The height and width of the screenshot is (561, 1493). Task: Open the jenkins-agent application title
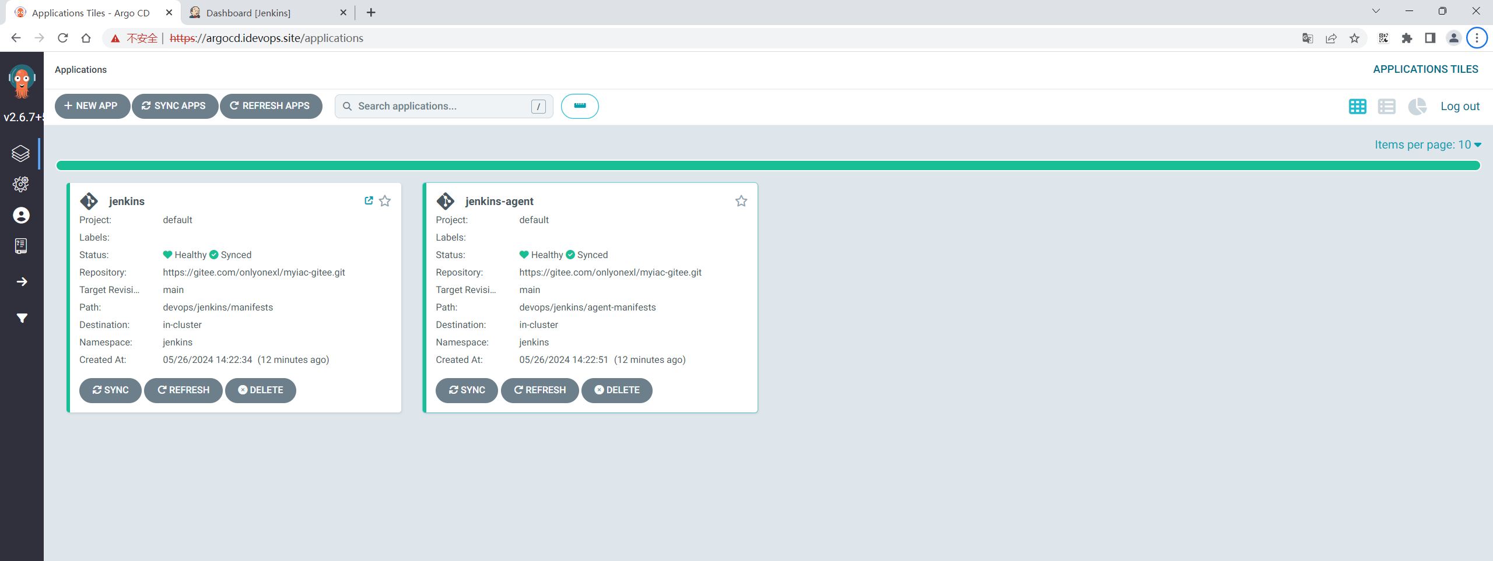coord(499,201)
